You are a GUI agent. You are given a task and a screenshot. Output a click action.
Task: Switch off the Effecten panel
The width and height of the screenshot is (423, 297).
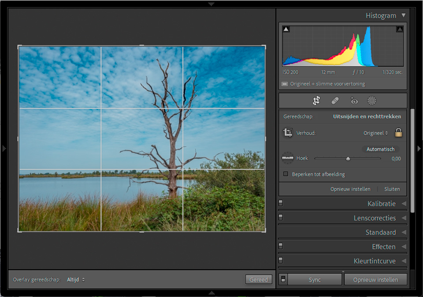(281, 246)
